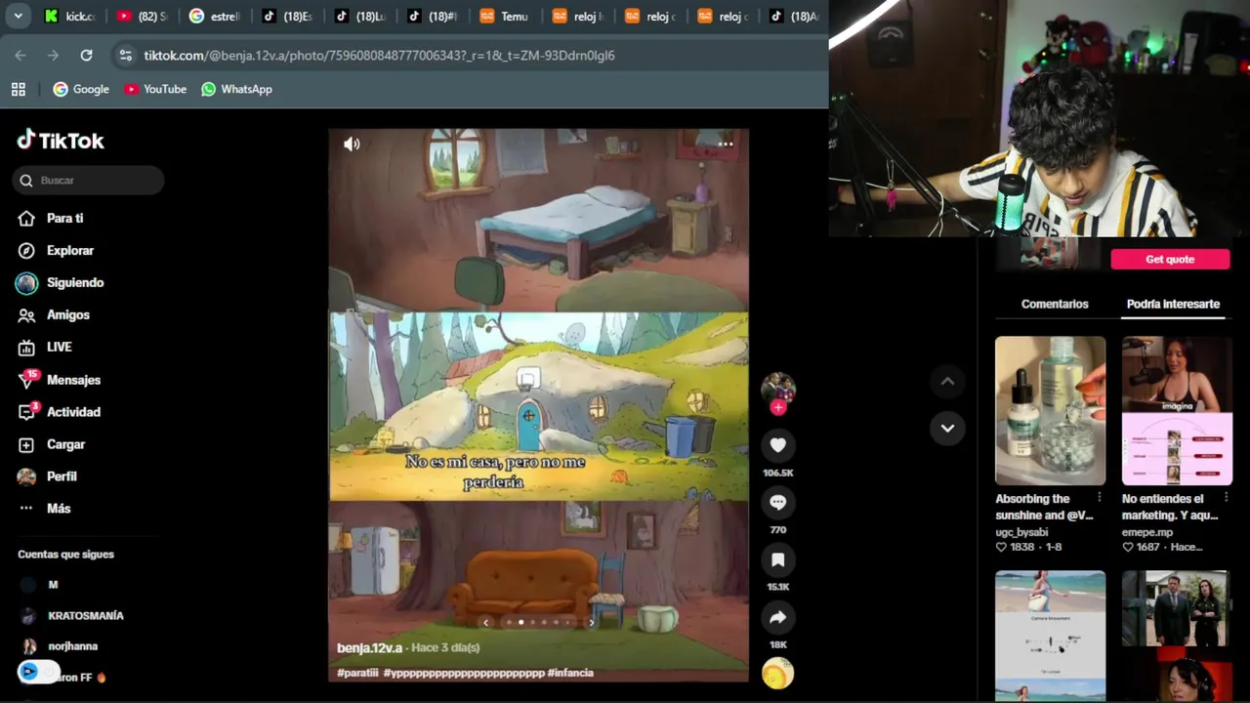Switch to the estrell Google tab
Viewport: 1250px width, 703px height.
[215, 16]
